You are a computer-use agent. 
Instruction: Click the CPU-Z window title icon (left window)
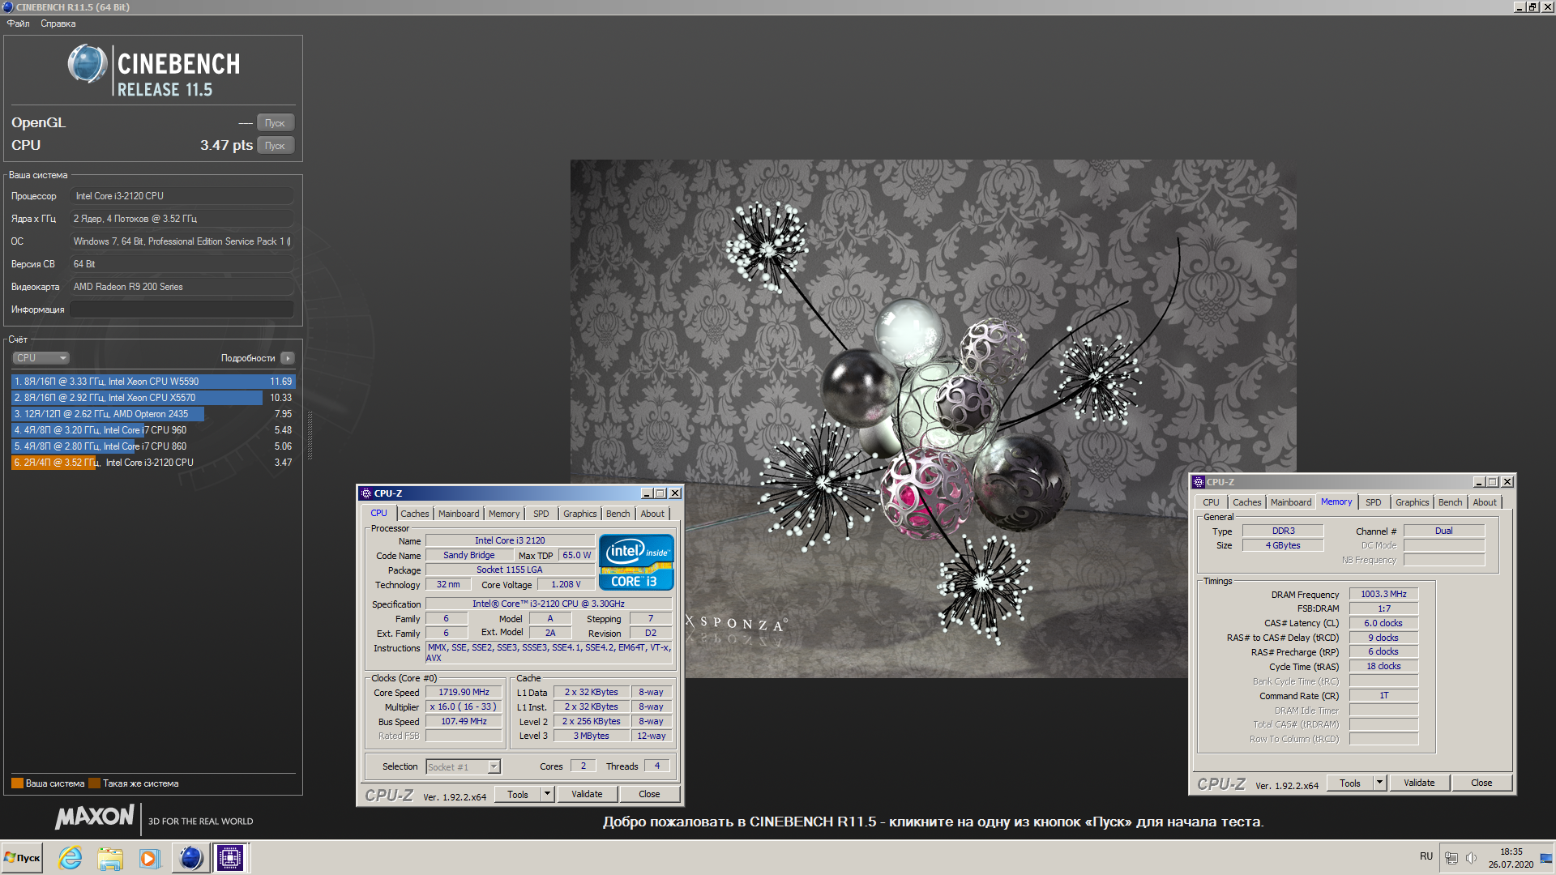tap(366, 493)
